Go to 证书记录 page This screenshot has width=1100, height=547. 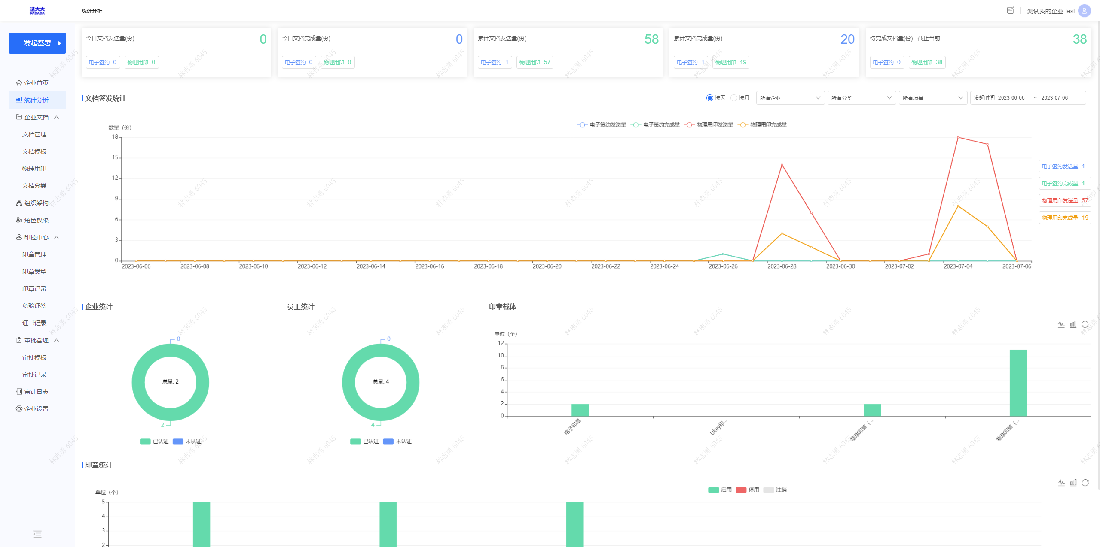[x=34, y=323]
